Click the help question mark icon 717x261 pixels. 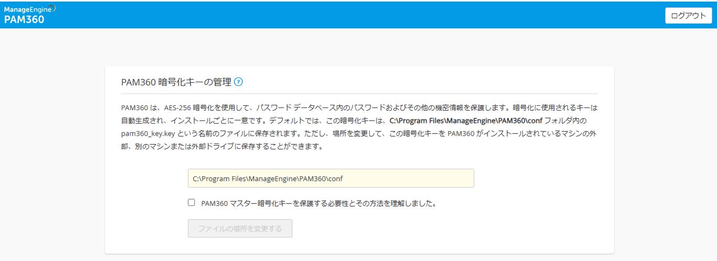click(239, 82)
